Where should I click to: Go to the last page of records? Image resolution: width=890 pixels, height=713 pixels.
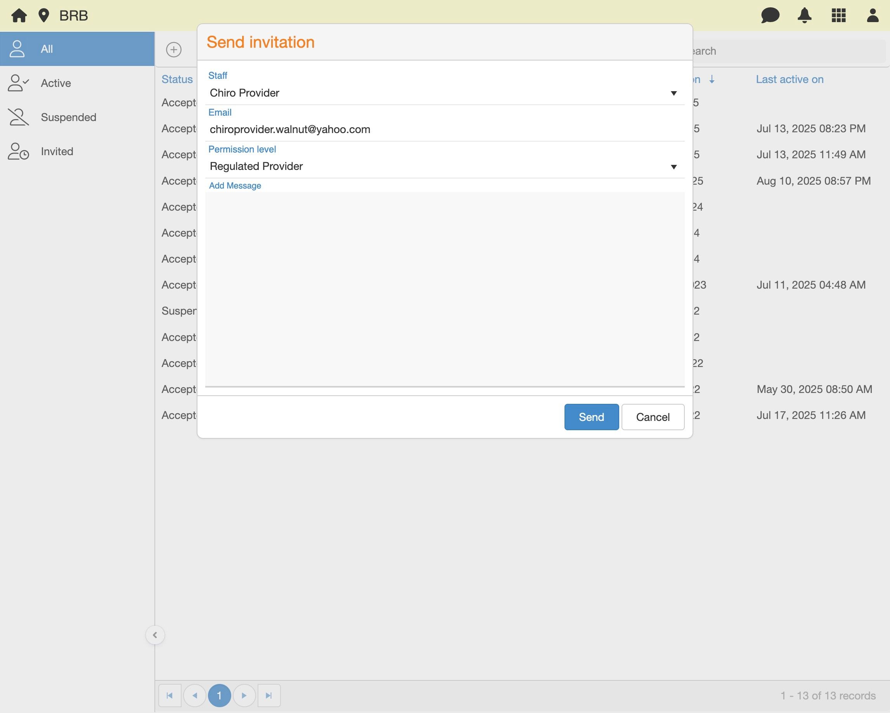(x=269, y=696)
